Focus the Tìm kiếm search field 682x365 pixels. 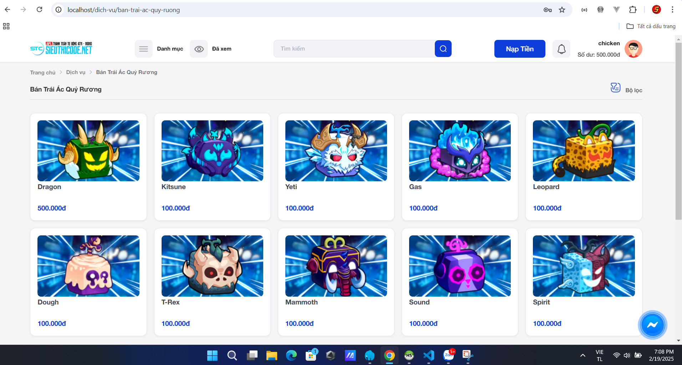pos(354,49)
